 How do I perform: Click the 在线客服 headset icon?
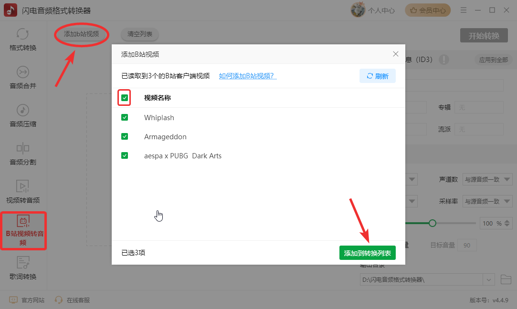[x=59, y=300]
